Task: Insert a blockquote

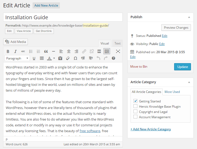Action: [46, 51]
